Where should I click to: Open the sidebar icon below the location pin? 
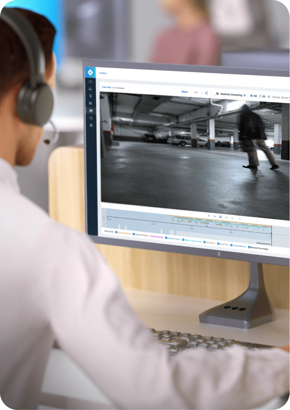point(90,103)
